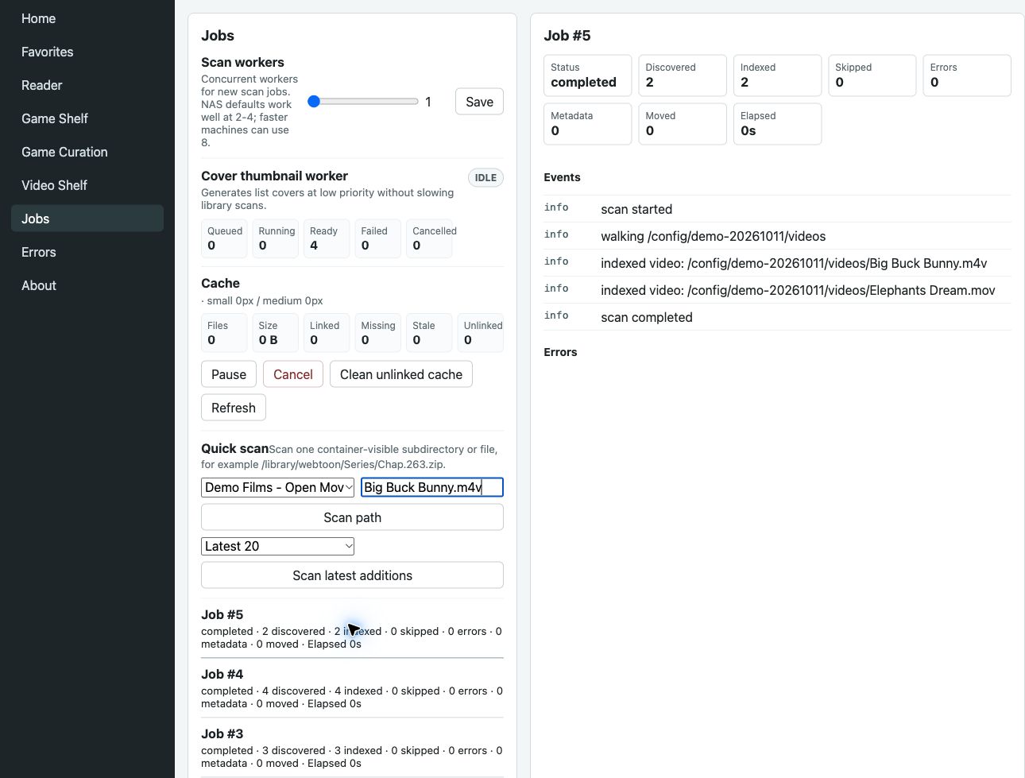The width and height of the screenshot is (1025, 778).
Task: Click the red Cancel button
Action: [x=293, y=374]
